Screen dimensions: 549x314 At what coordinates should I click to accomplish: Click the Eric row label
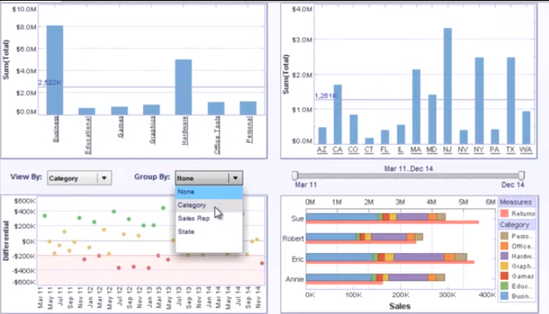(298, 259)
